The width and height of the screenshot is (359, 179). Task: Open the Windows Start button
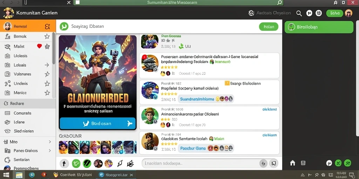6,175
